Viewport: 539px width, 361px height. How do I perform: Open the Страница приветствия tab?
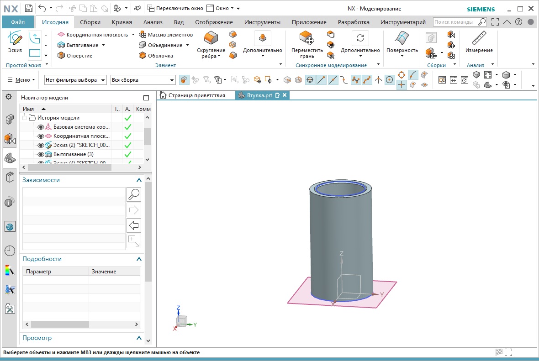tap(196, 95)
